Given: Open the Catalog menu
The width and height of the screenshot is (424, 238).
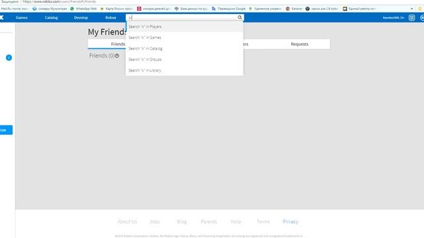Looking at the screenshot, I should click(52, 18).
